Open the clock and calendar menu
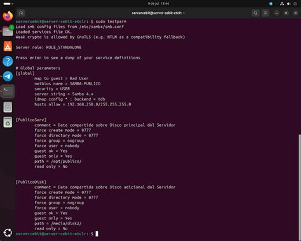The width and height of the screenshot is (301, 241). click(158, 4)
